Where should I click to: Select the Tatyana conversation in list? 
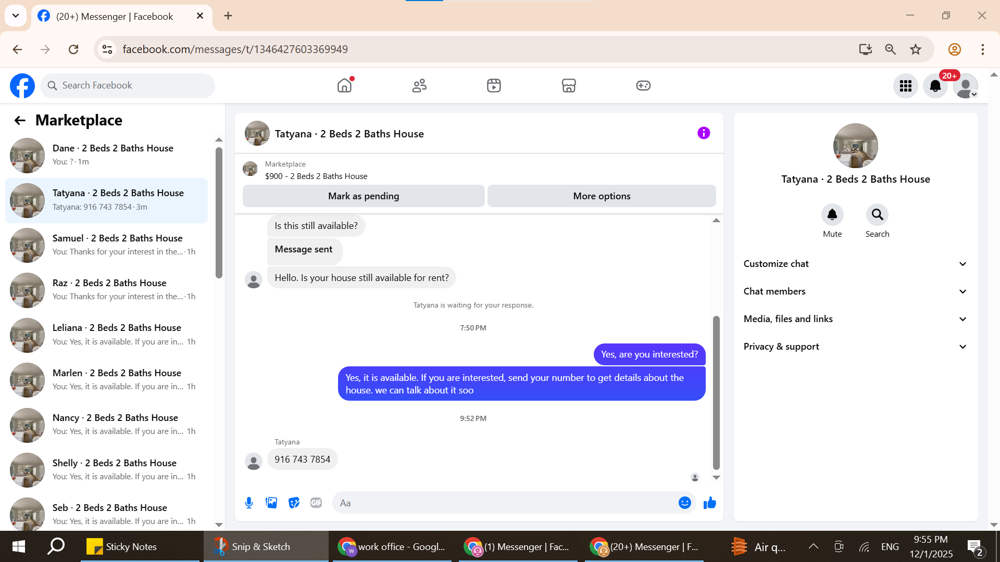coord(106,200)
